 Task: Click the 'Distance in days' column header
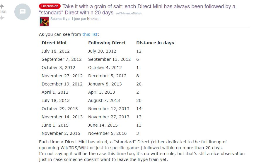pos(155,43)
